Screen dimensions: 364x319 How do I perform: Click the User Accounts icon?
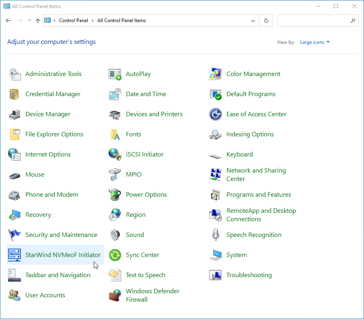tap(14, 295)
